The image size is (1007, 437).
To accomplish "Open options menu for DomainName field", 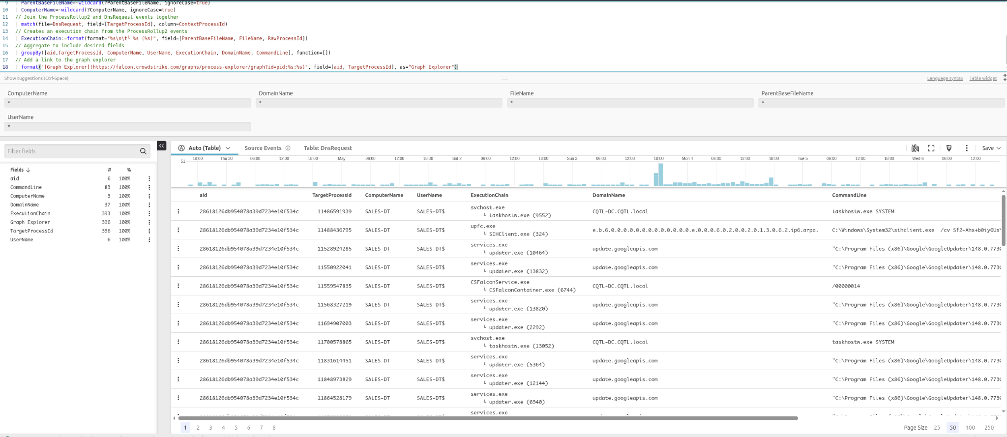I will [x=149, y=205].
